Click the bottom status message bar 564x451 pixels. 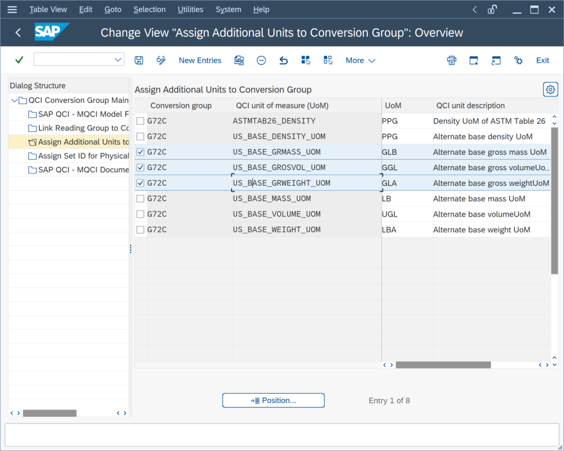tap(282, 435)
